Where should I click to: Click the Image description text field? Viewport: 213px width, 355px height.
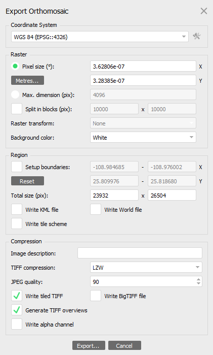coord(140,253)
